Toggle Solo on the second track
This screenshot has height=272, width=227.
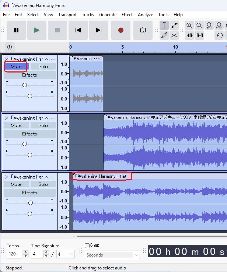[x=43, y=125]
